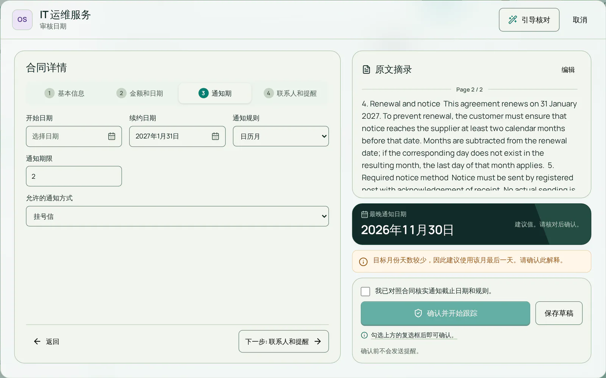Click 确认并开始跟踪 button
Viewport: 606px width, 378px height.
[445, 313]
